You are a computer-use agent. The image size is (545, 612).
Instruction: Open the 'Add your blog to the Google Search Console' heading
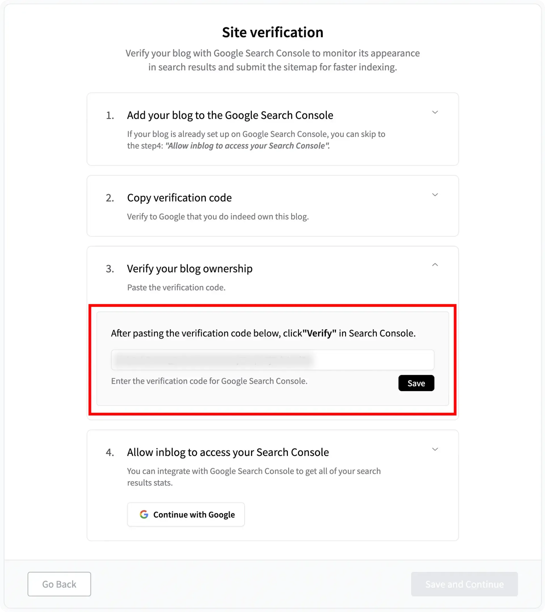pos(230,115)
